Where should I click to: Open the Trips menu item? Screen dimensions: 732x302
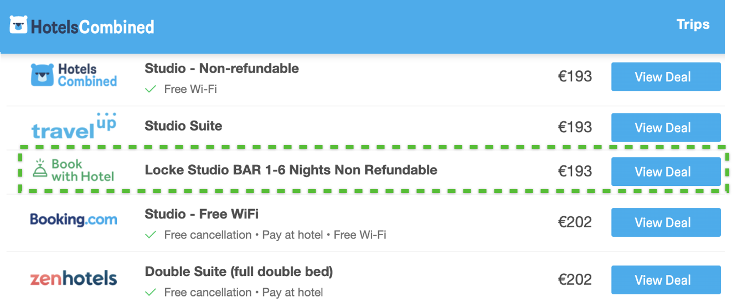[693, 24]
